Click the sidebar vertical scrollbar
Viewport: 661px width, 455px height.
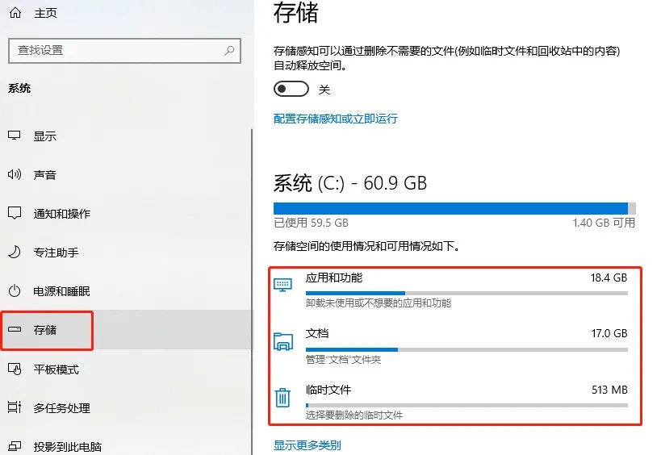coord(252,290)
